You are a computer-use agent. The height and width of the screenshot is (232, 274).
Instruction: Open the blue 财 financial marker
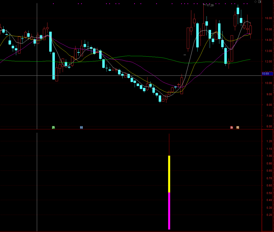point(81,127)
